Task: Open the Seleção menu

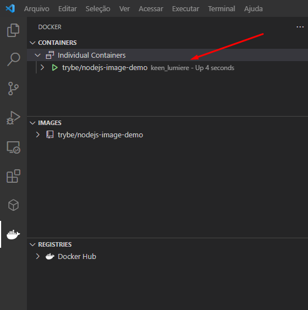Action: (x=98, y=9)
